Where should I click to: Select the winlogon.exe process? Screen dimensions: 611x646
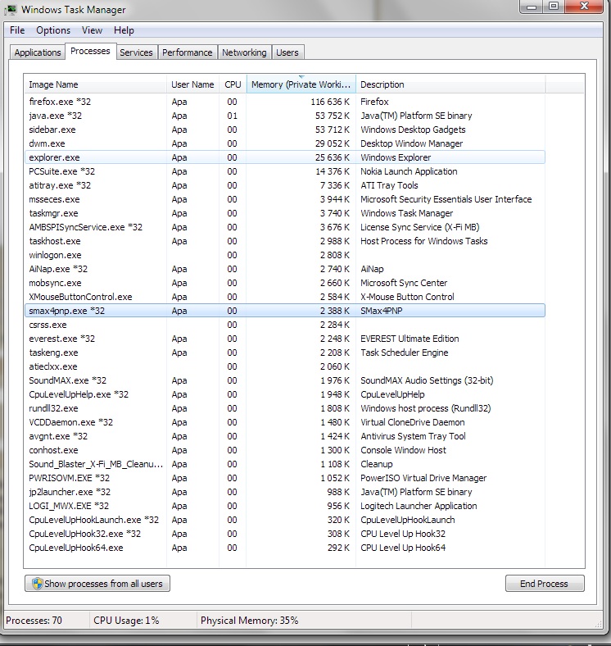tap(285, 255)
